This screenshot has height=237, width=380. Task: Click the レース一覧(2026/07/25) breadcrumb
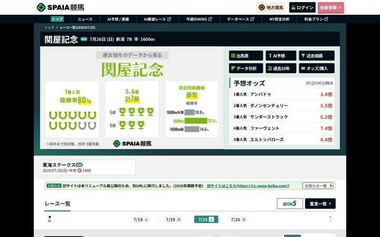click(78, 27)
